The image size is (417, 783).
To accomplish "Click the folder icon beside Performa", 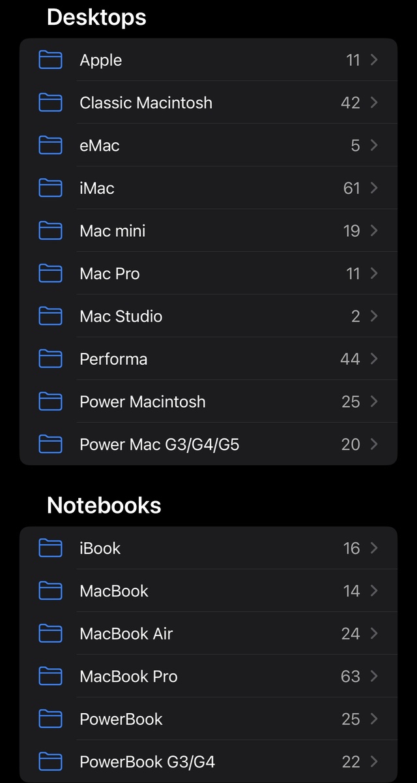I will [x=50, y=359].
